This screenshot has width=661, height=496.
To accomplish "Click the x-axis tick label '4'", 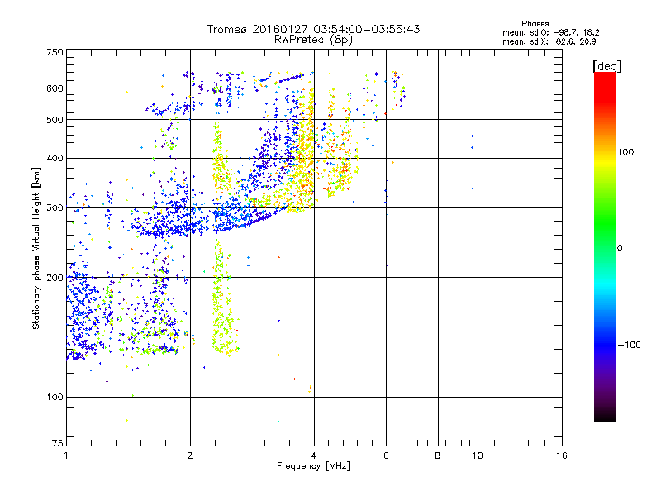I will coord(314,455).
